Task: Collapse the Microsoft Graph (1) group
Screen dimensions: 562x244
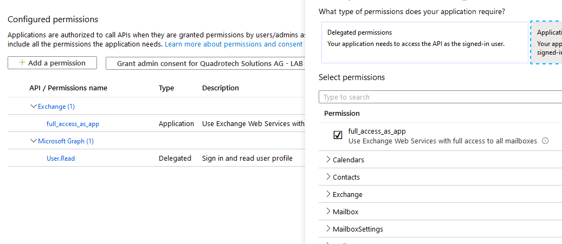Action: [34, 141]
